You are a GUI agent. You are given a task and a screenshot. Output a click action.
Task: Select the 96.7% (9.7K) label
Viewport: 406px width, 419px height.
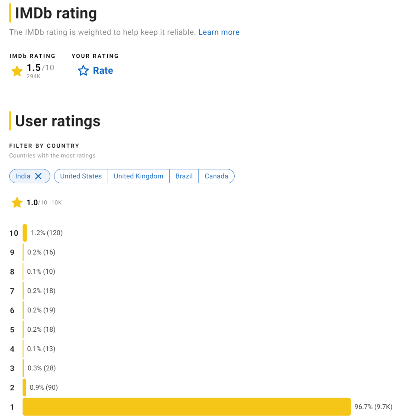[x=373, y=407]
